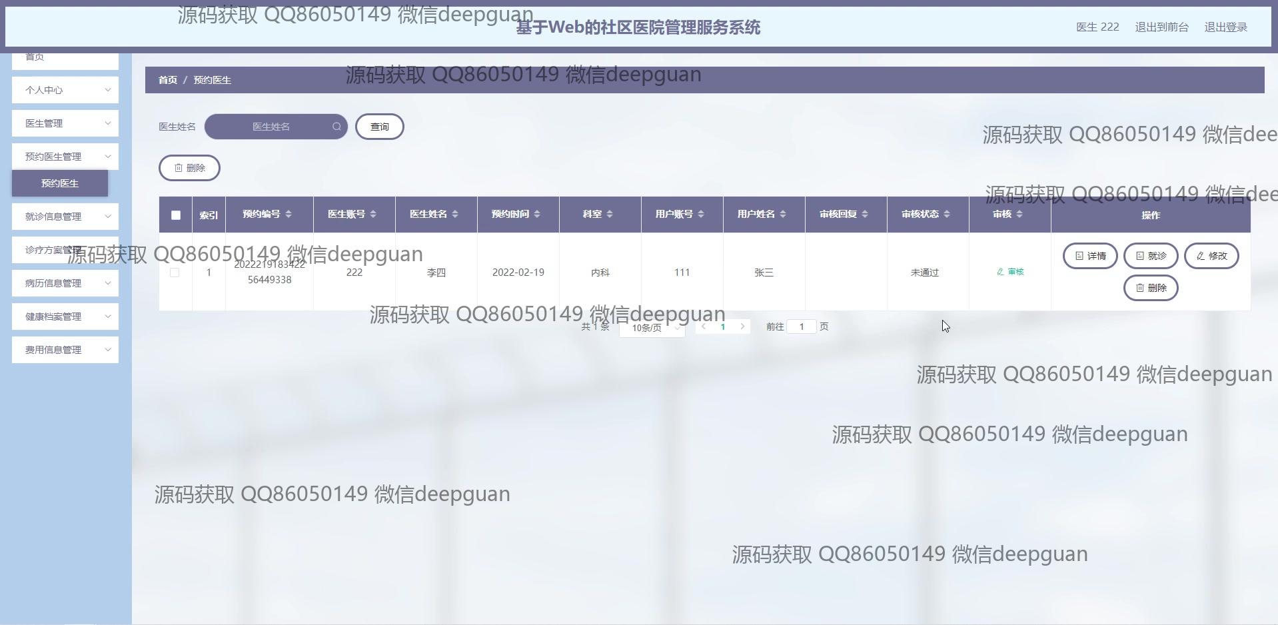Expand 费用信息管理 sidebar menu
Image resolution: width=1278 pixels, height=625 pixels.
coord(65,350)
